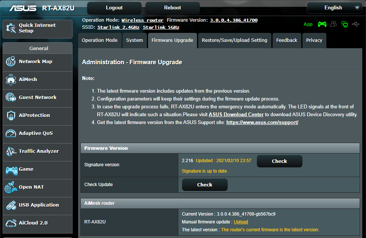Click the "Check Update" row label
Image resolution: width=366 pixels, height=238 pixels.
pos(98,185)
